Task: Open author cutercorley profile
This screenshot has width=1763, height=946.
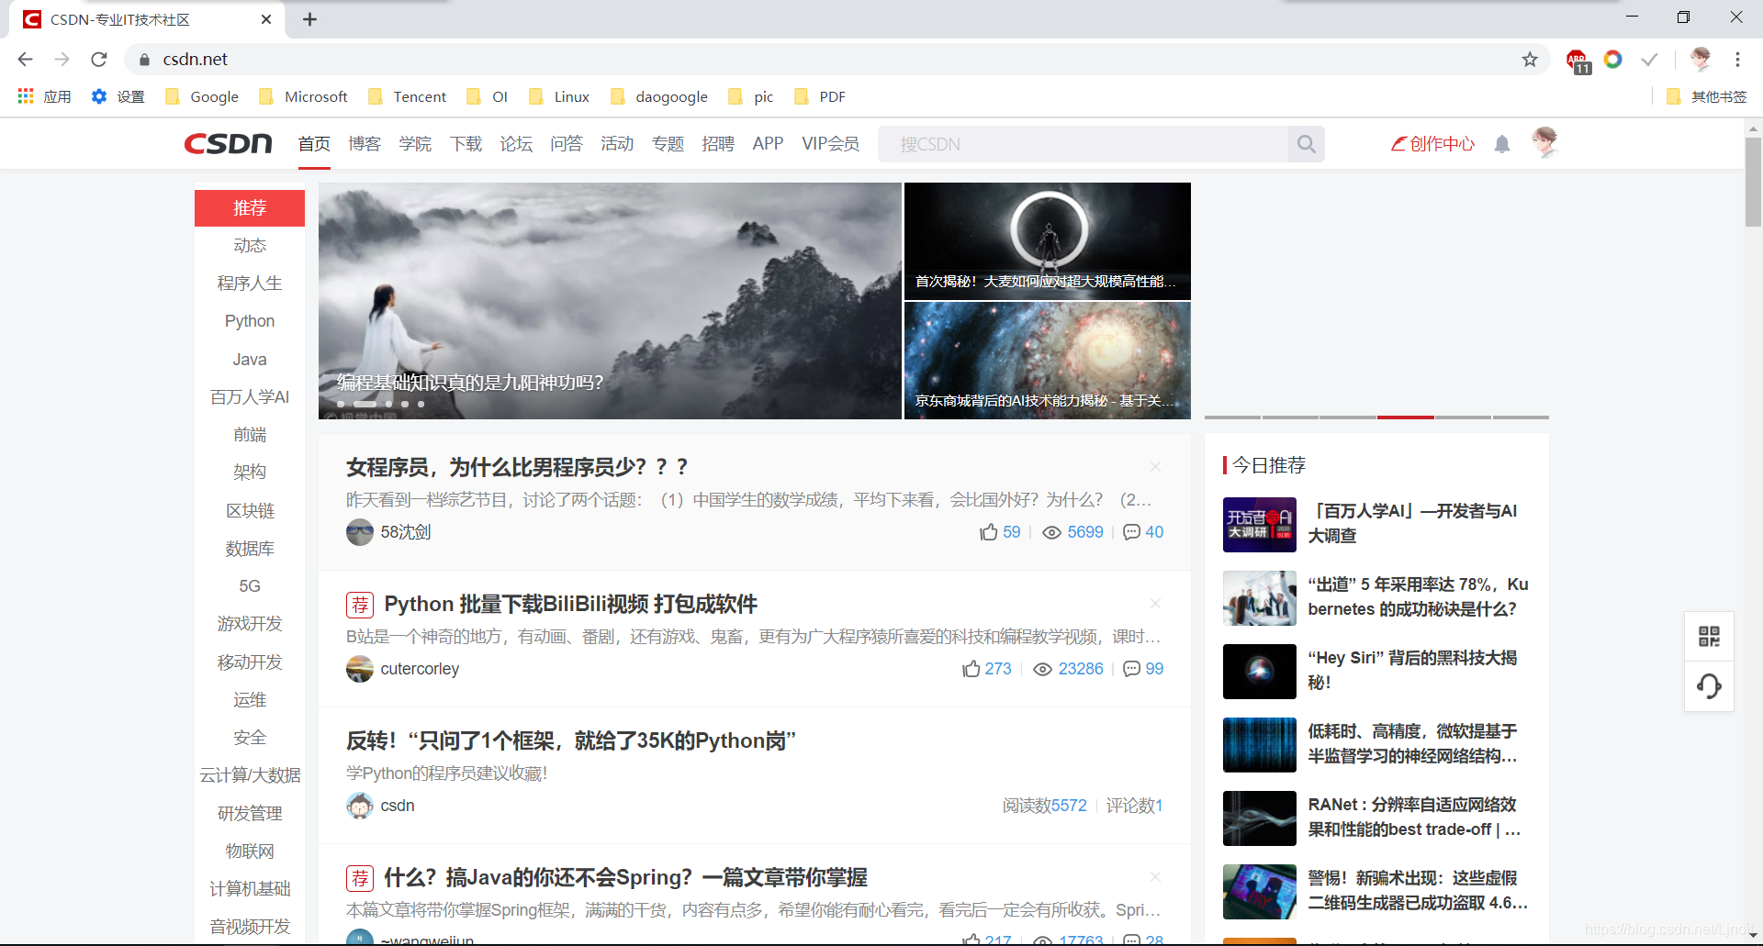Action: click(420, 669)
